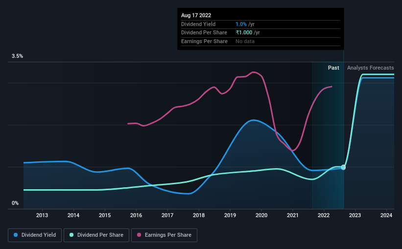The image size is (402, 249).
Task: Click the Analysts Forecasts label
Action: tap(371, 68)
